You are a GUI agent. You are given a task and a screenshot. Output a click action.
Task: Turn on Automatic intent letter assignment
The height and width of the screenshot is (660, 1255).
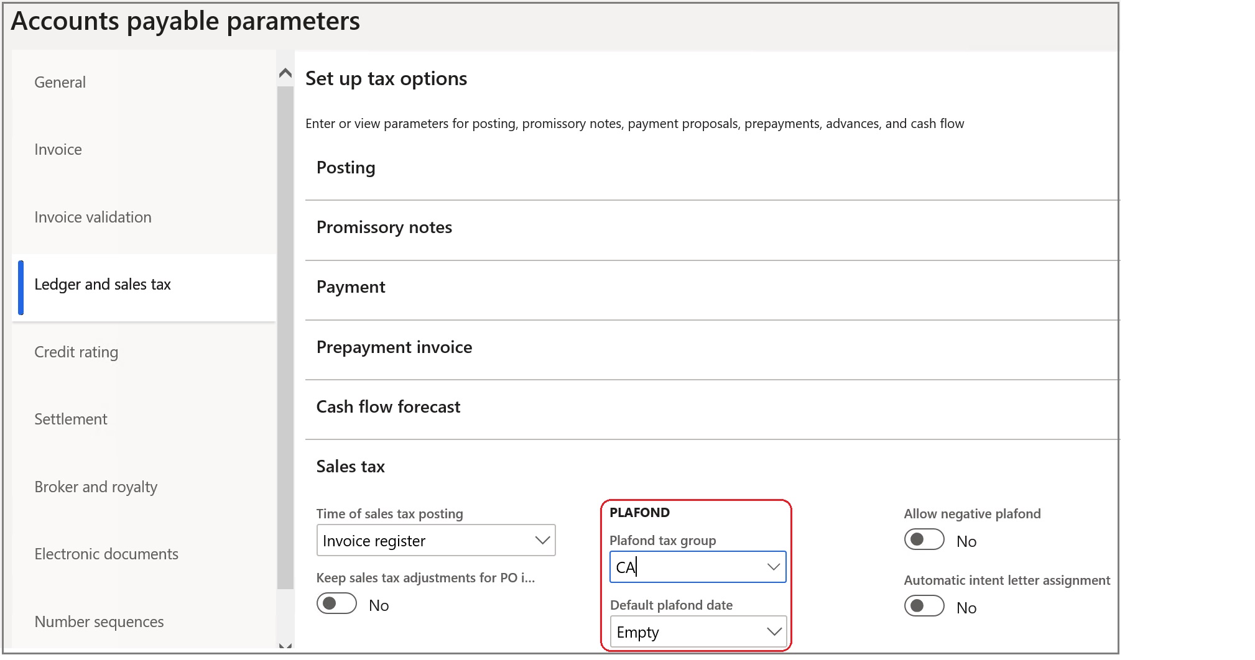click(x=924, y=607)
